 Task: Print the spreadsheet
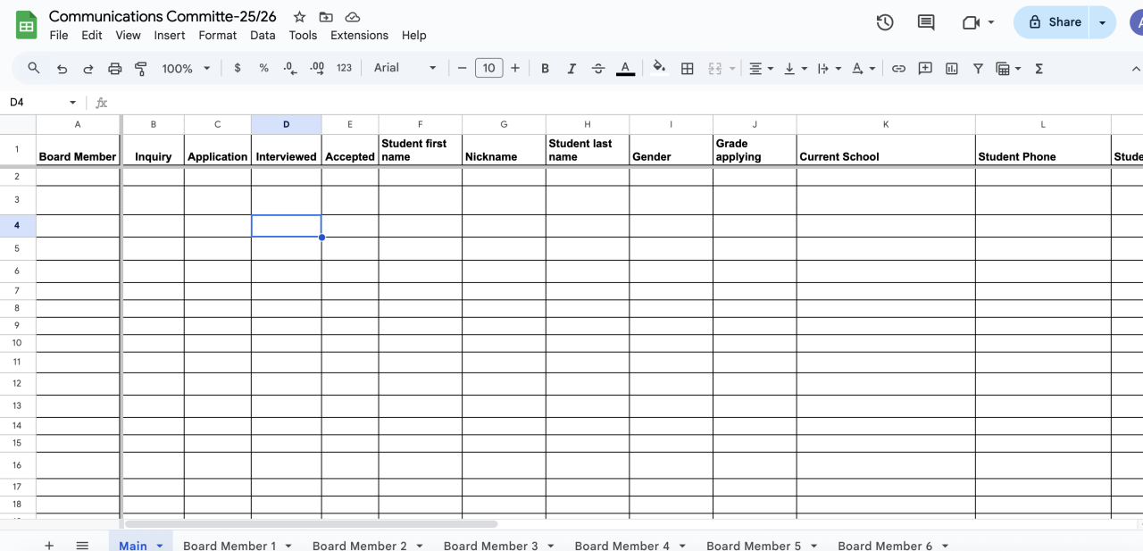[x=114, y=68]
